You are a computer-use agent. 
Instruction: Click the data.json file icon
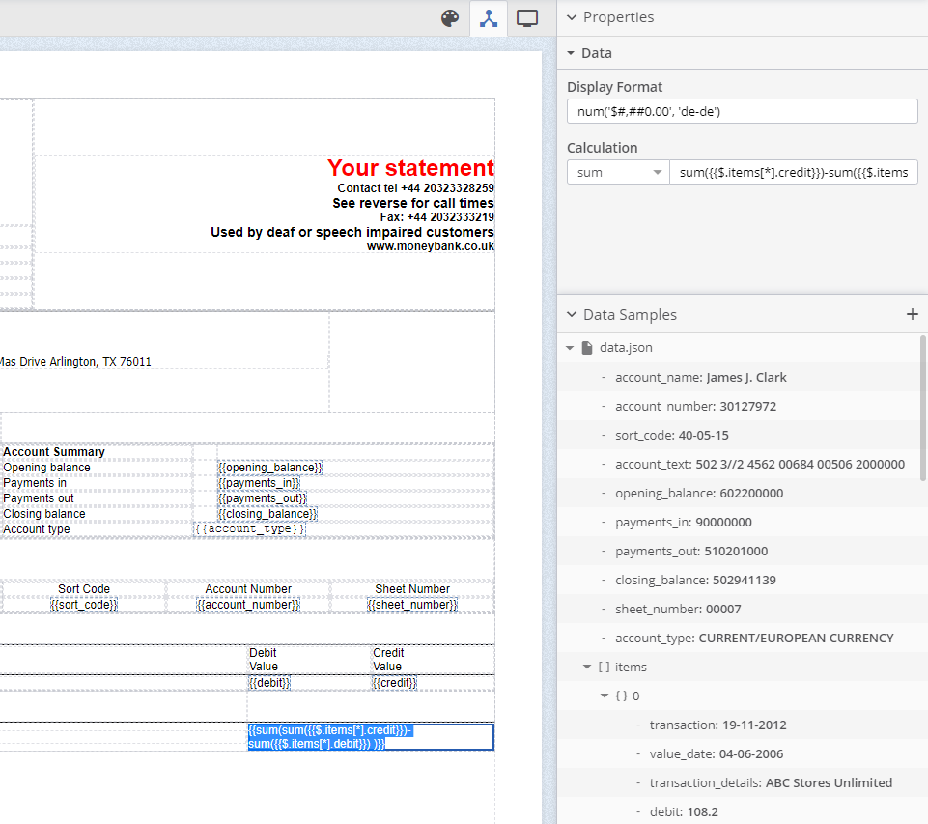(586, 347)
